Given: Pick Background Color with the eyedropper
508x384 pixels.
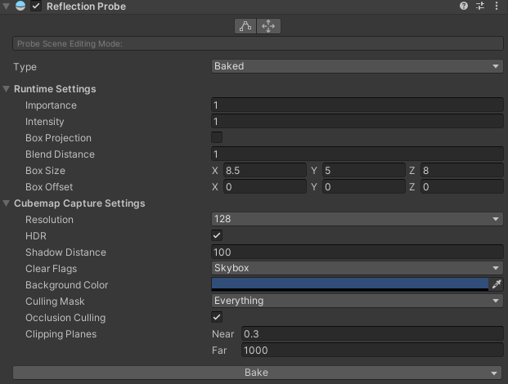Looking at the screenshot, I should 496,284.
